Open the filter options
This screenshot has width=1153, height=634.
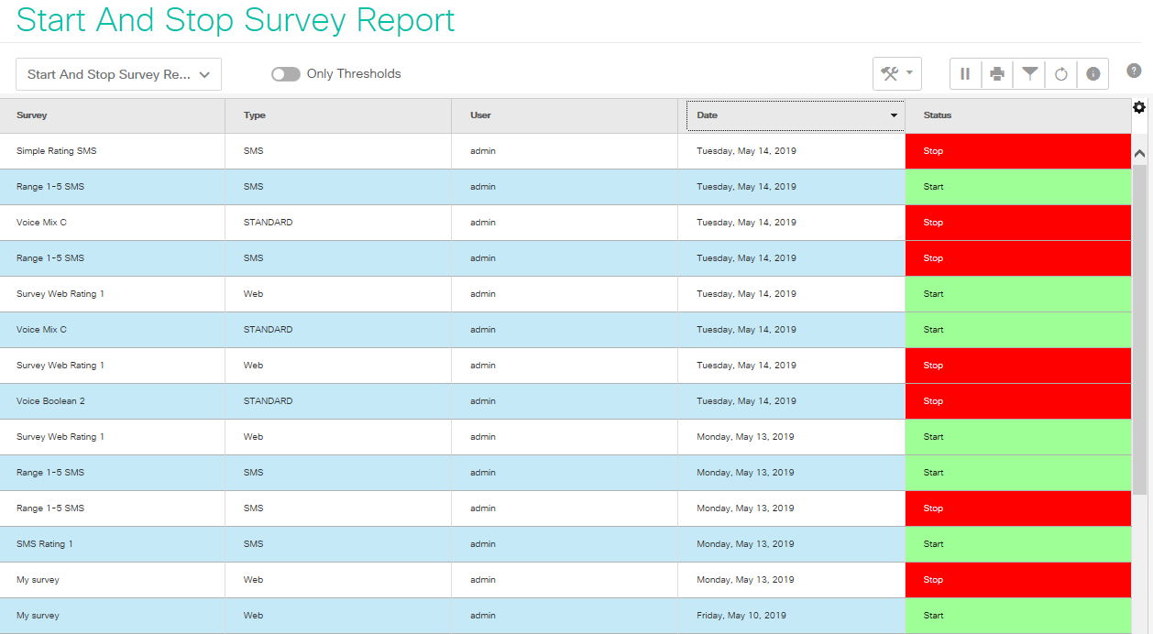coord(1028,73)
